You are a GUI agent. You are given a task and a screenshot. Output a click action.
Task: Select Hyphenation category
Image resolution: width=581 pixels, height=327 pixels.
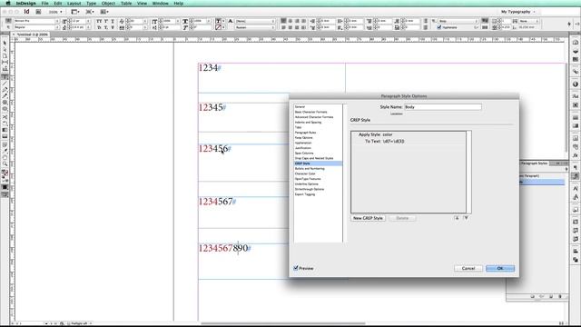pos(303,144)
